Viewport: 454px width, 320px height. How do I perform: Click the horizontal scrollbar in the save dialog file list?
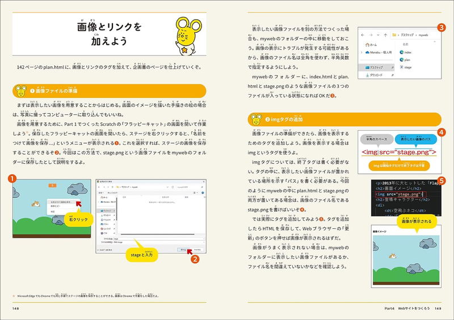(158, 234)
